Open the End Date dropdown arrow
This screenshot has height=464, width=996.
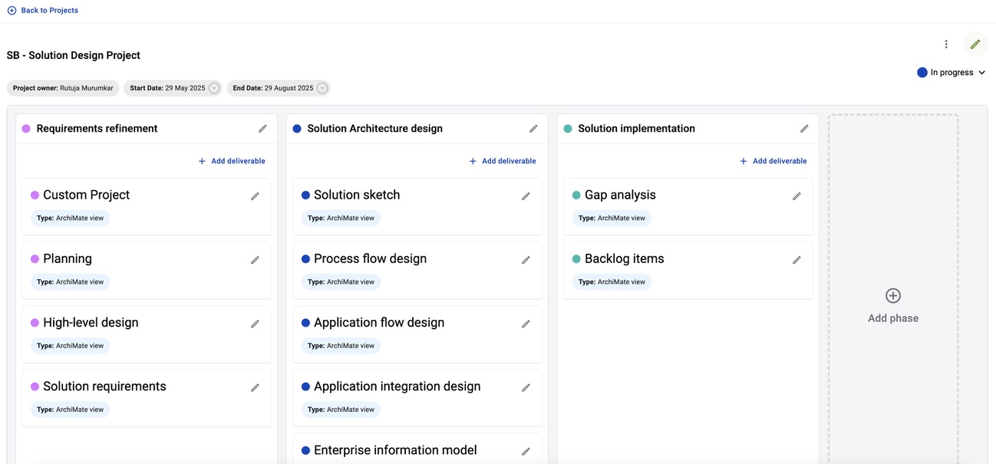[322, 88]
